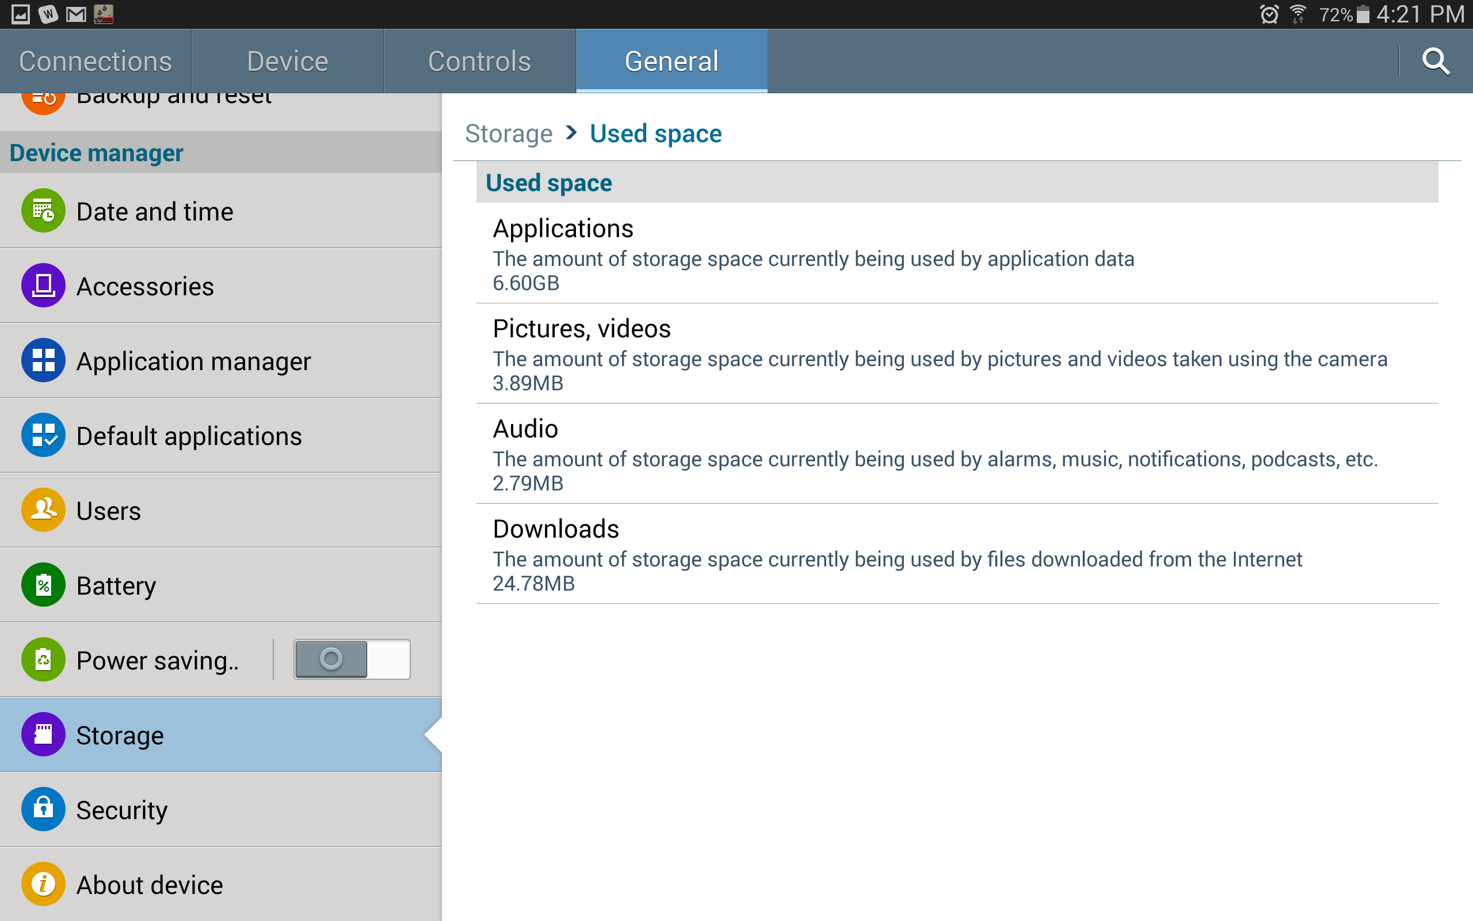Tap the orange Users icon
1473x921 pixels.
(43, 510)
